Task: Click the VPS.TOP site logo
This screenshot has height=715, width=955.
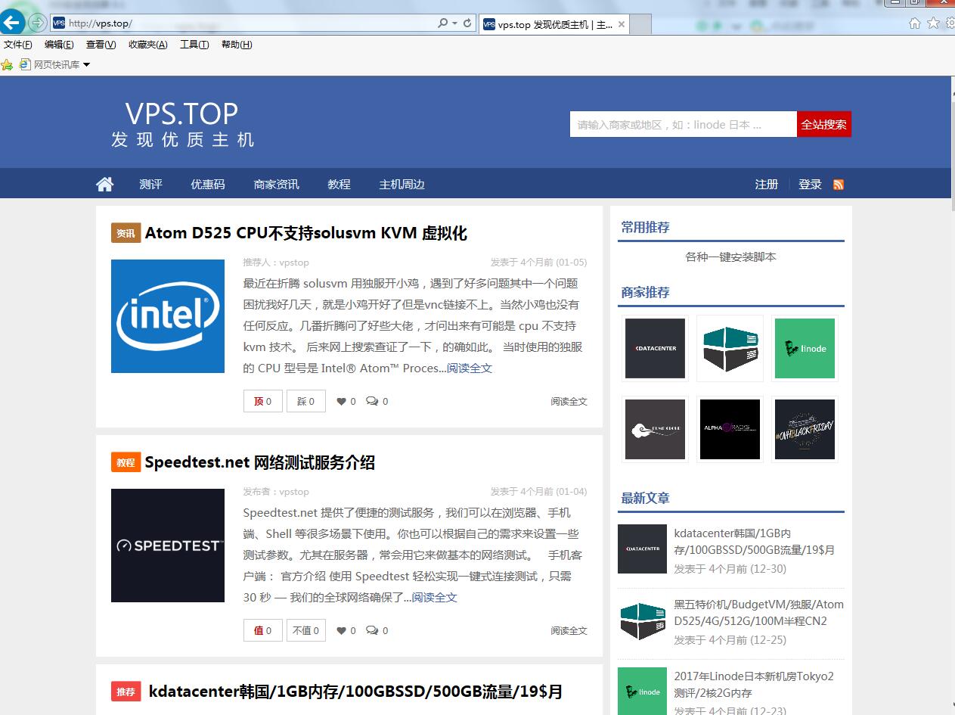Action: coord(182,125)
